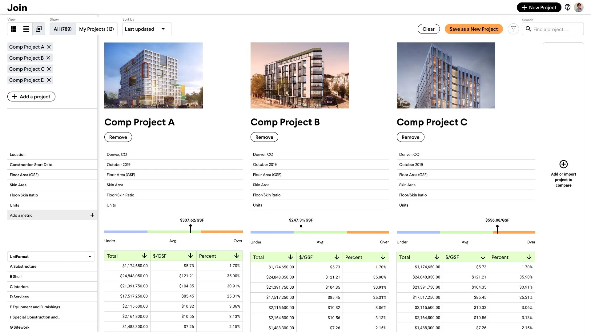
Task: Click the plus icon on Add a metric
Action: pos(92,215)
